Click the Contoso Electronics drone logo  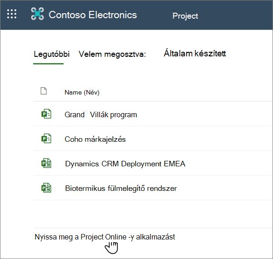37,14
